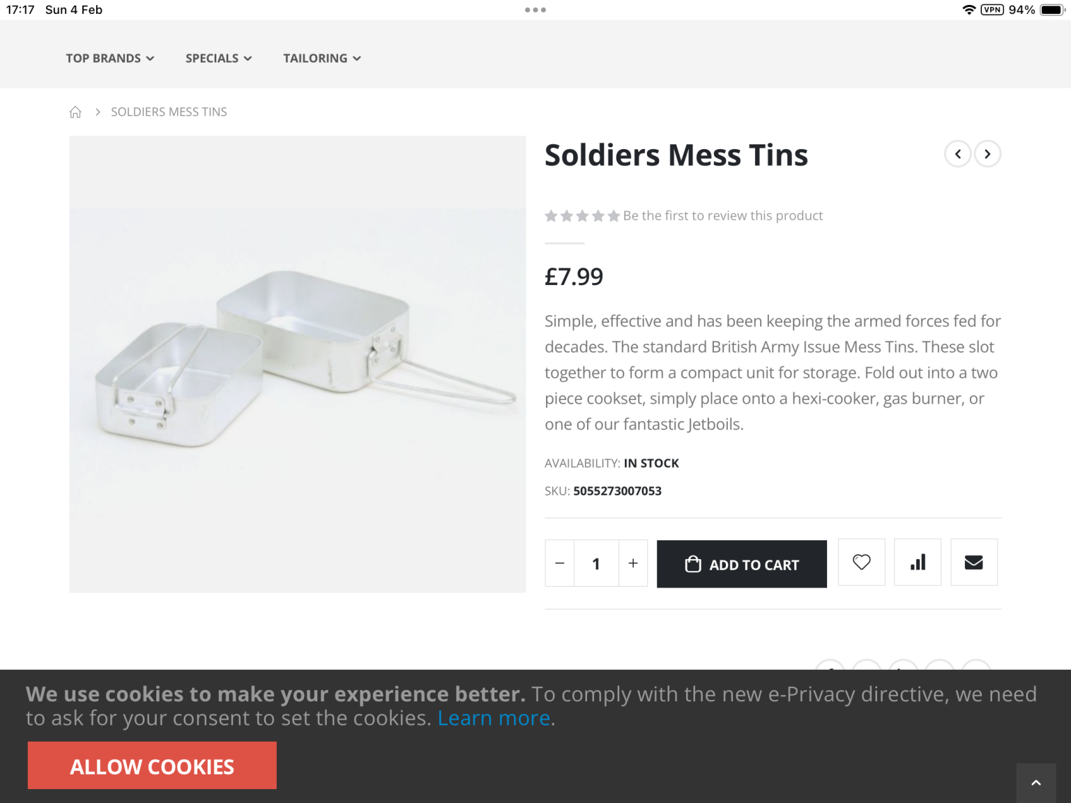Screen dimensions: 1071x803
Task: Click Be the first to review link
Action: click(x=722, y=216)
